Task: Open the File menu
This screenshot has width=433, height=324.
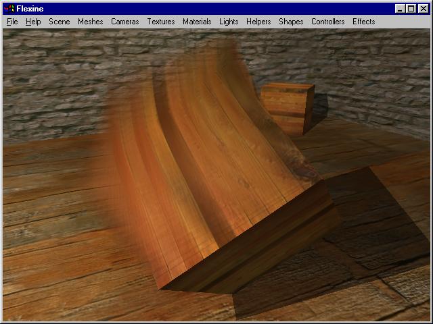Action: click(12, 22)
